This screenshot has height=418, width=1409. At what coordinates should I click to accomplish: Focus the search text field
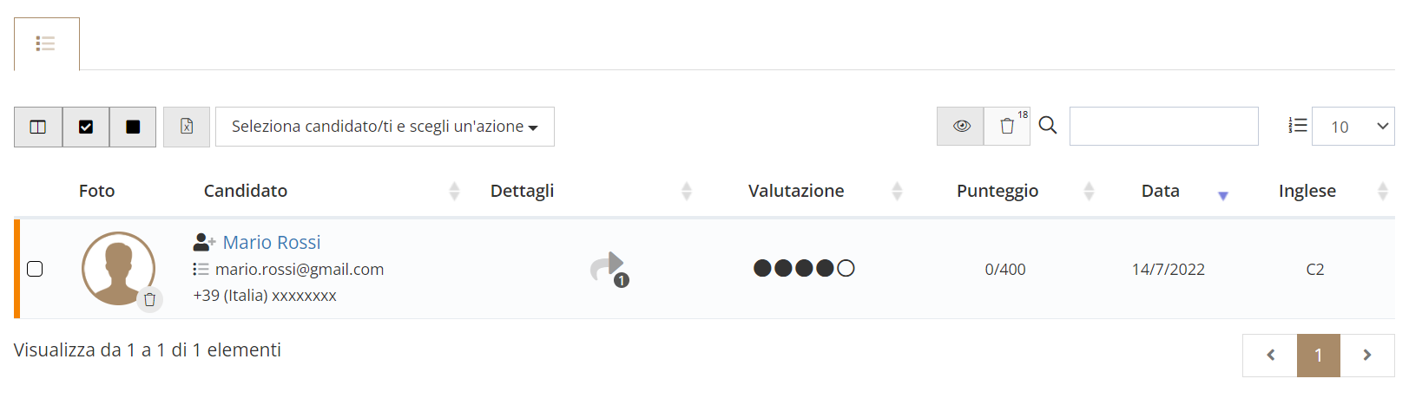(1163, 126)
